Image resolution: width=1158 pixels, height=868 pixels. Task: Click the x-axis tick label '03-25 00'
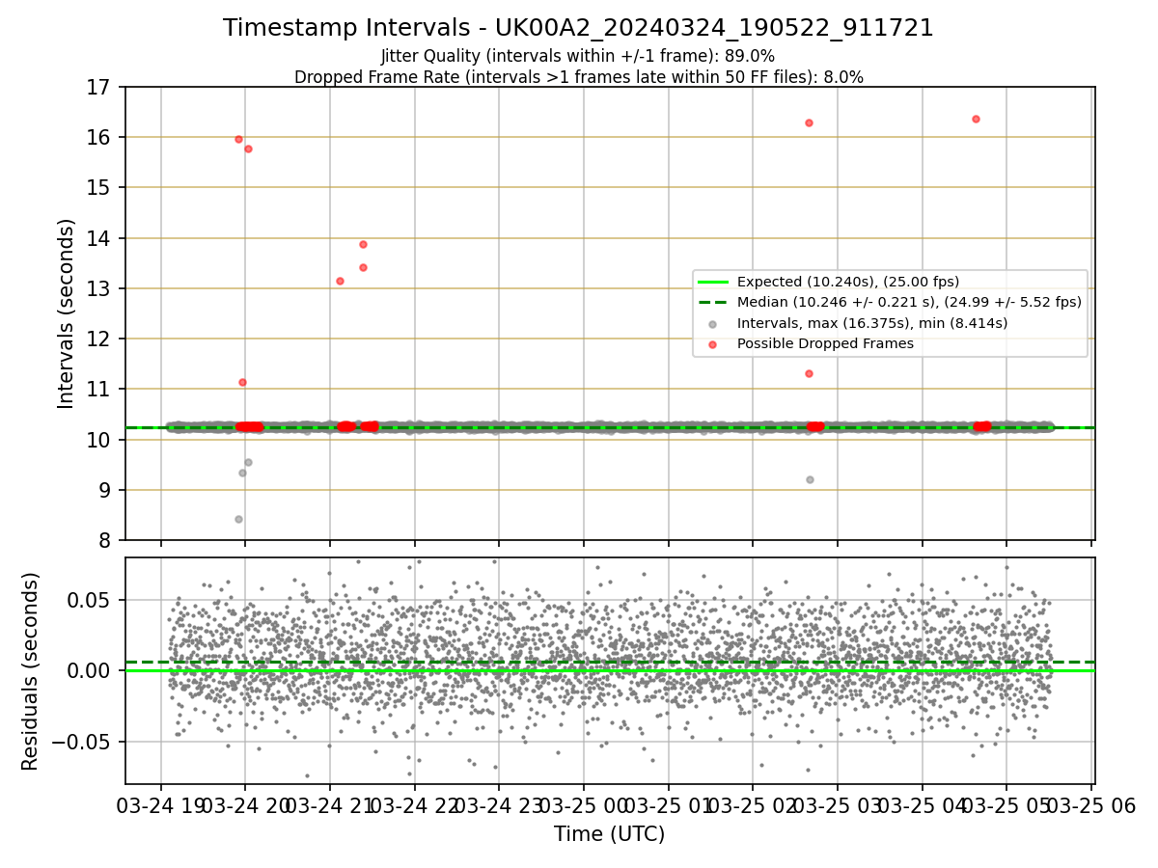click(x=584, y=805)
